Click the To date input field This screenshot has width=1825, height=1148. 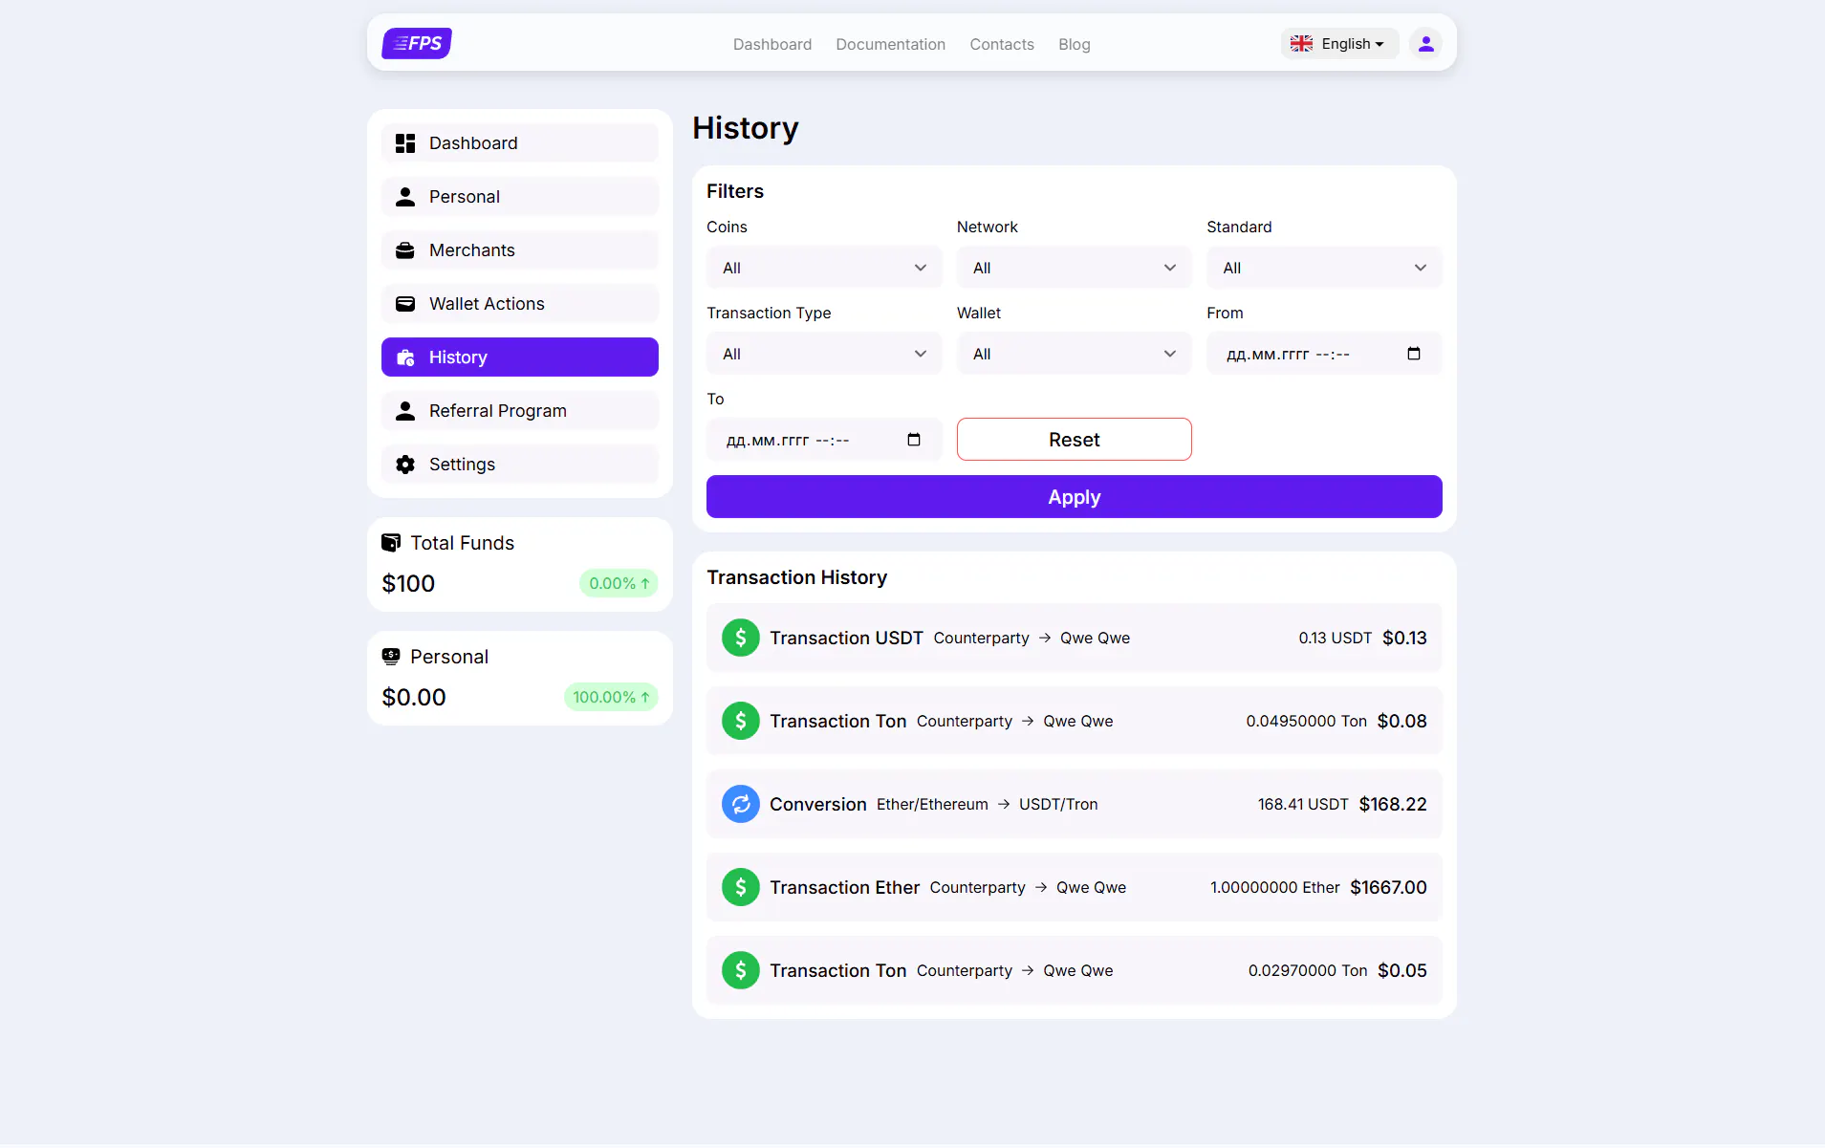824,440
